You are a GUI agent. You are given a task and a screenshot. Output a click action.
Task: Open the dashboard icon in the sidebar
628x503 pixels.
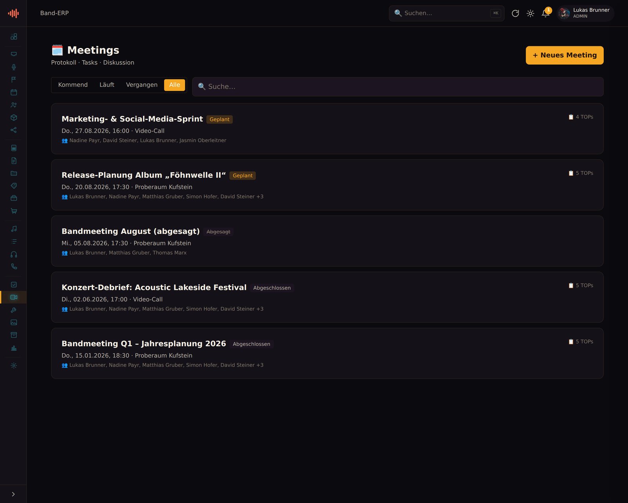tap(14, 37)
